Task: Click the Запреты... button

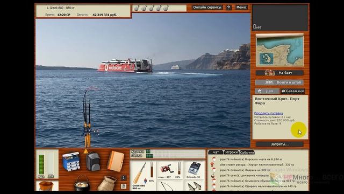Action: click(279, 144)
